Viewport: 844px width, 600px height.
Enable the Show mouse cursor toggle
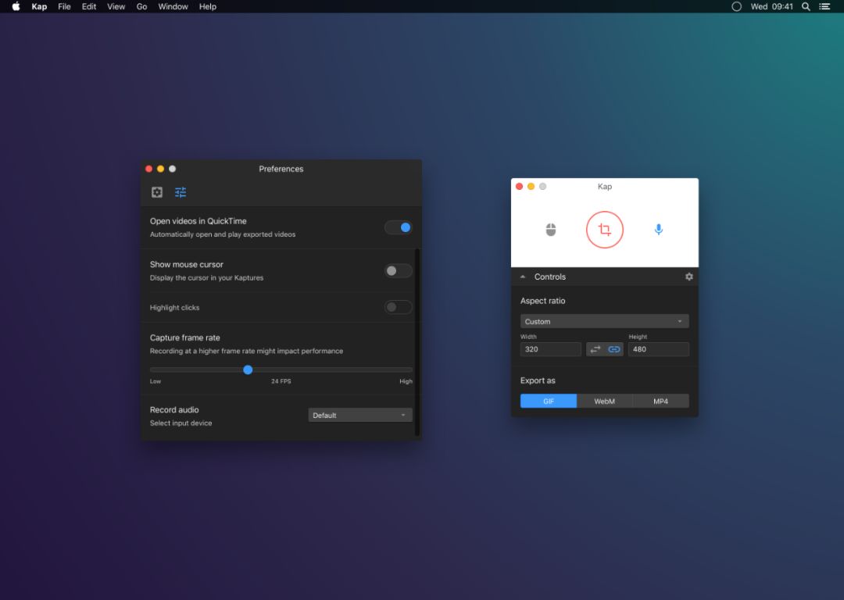click(398, 271)
